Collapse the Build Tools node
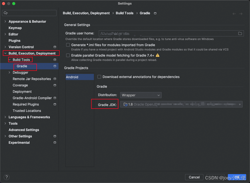 (x=10, y=60)
